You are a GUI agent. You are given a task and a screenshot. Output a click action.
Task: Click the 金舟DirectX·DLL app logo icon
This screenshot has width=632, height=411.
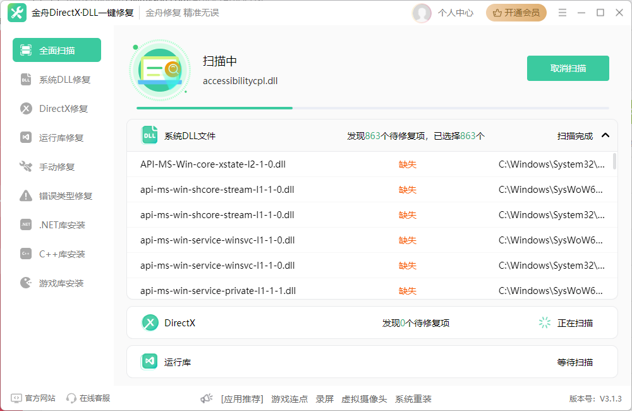tap(17, 13)
